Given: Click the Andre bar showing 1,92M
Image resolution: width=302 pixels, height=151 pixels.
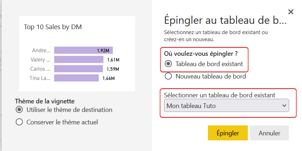Looking at the screenshot, I should (x=83, y=50).
